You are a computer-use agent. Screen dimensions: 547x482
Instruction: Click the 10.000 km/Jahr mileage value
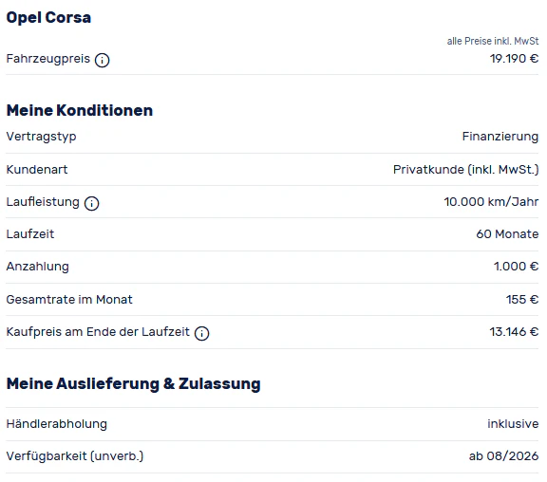point(491,202)
